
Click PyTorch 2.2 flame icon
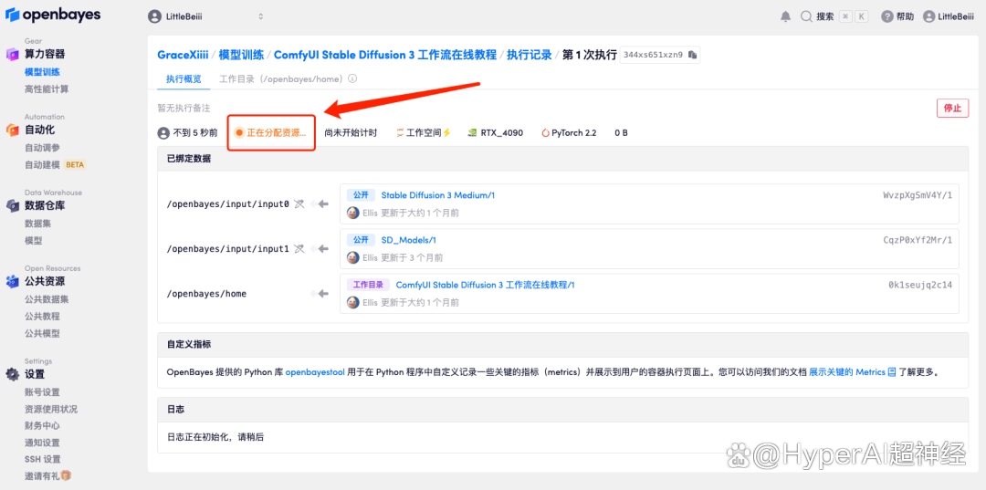pyautogui.click(x=545, y=133)
